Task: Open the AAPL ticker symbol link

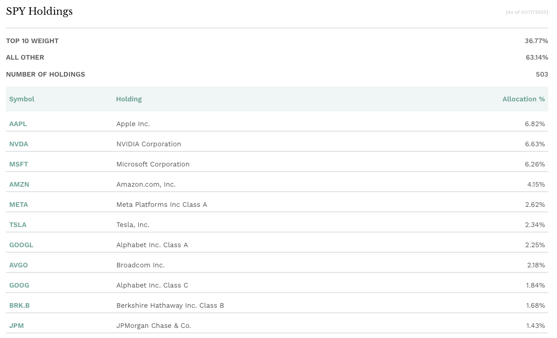Action: [18, 124]
